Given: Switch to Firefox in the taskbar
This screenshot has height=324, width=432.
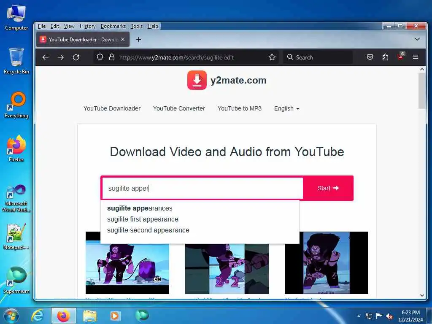Looking at the screenshot, I should pos(63,316).
